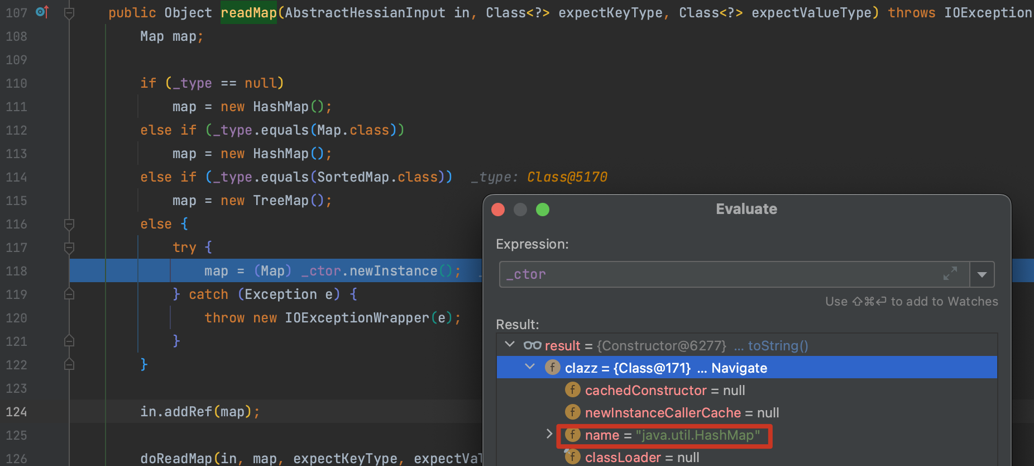Click in.addRef(map) on line 124
Screen dimensions: 1034x466
pos(196,412)
